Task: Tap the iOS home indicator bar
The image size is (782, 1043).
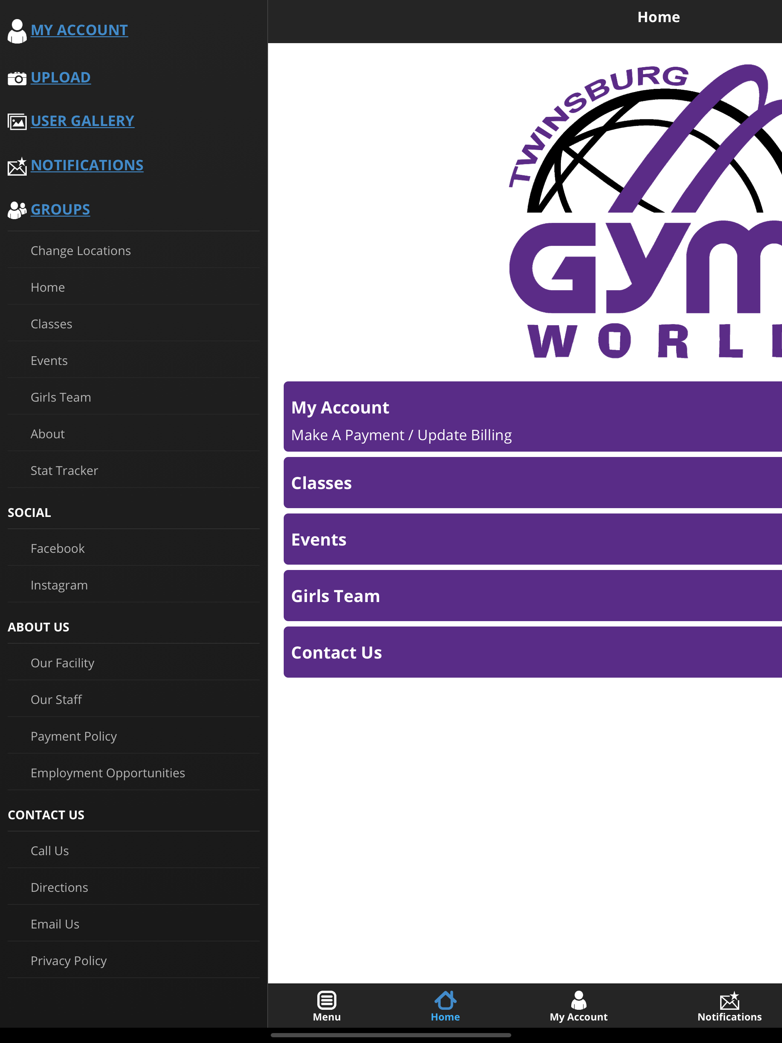Action: coord(391,1035)
